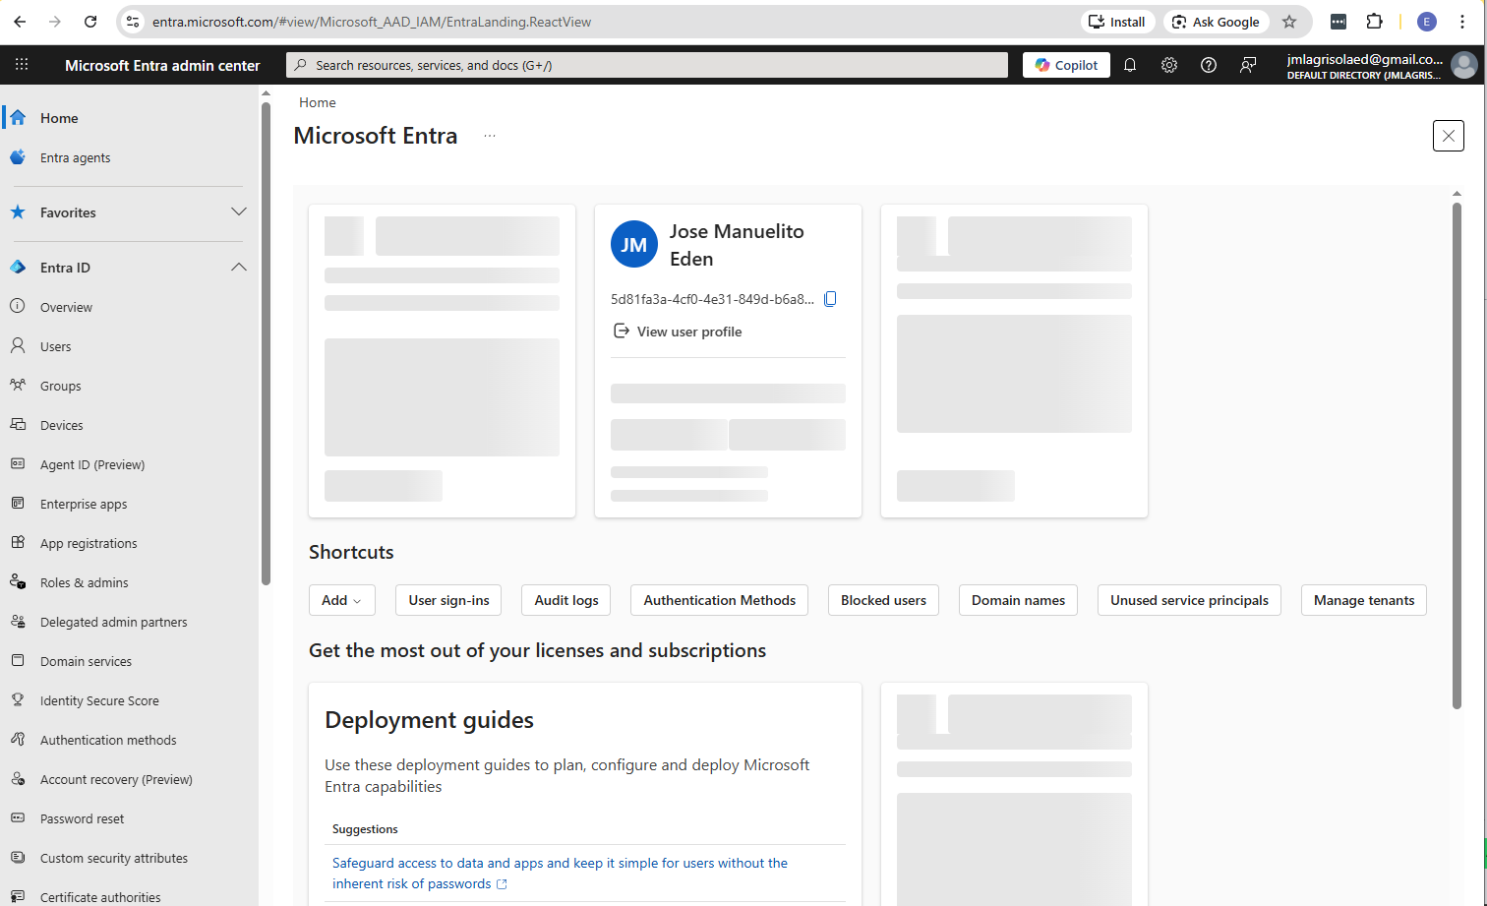Click the sidebar vertical scrollbar

click(266, 344)
